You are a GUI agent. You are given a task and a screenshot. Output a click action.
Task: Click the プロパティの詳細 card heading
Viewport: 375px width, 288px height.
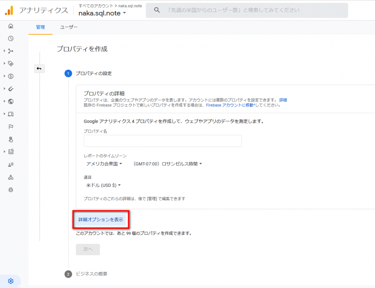coord(104,93)
